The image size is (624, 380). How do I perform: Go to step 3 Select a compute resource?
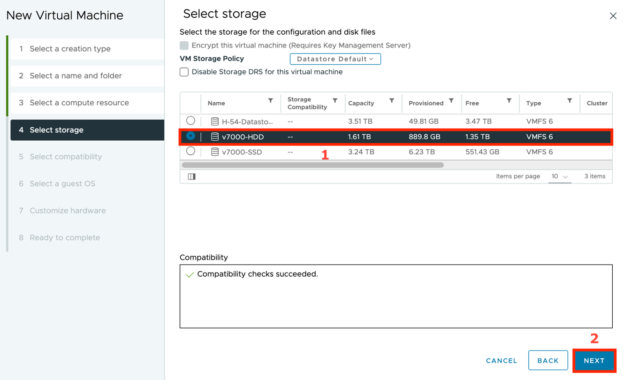[x=79, y=103]
